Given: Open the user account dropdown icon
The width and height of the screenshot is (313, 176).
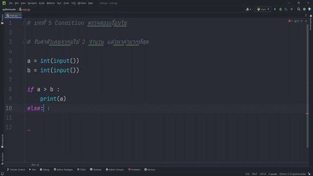Looking at the screenshot, I should pos(248,9).
